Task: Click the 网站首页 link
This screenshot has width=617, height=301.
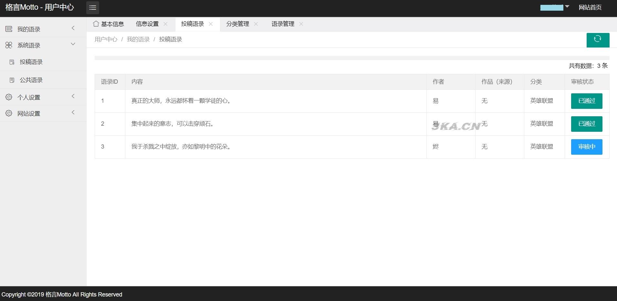Action: [x=590, y=7]
